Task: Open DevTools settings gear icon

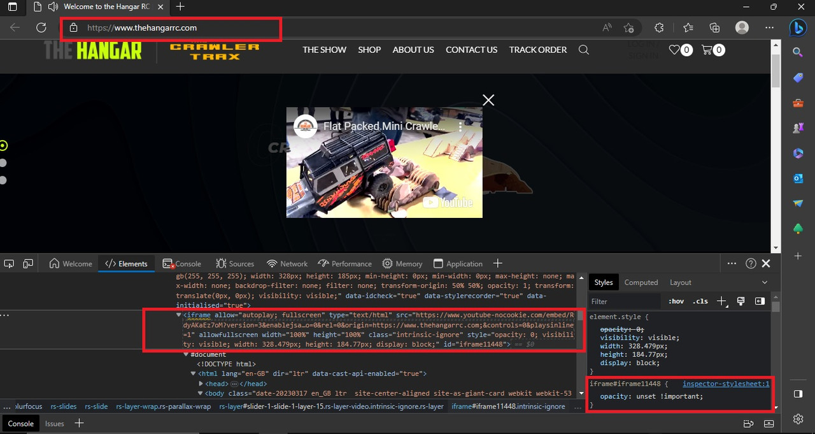Action: (x=798, y=419)
